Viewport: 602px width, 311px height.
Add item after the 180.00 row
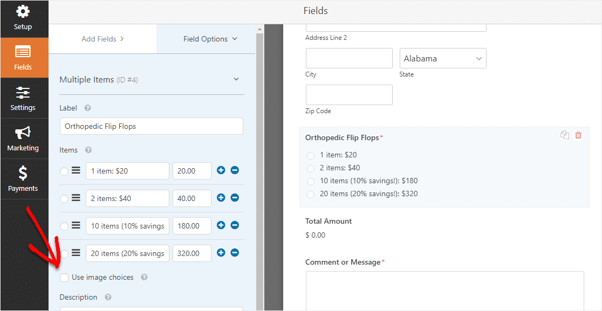click(221, 225)
